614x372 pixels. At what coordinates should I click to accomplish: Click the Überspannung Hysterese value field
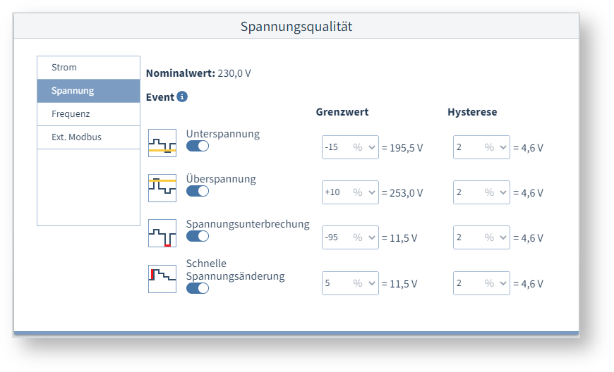coord(466,192)
